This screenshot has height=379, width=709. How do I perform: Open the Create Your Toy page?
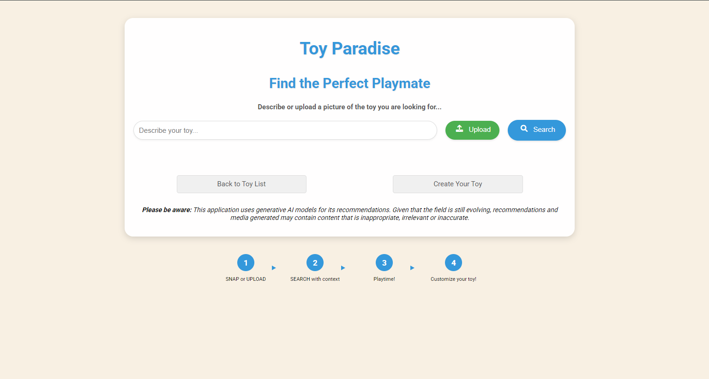(457, 184)
